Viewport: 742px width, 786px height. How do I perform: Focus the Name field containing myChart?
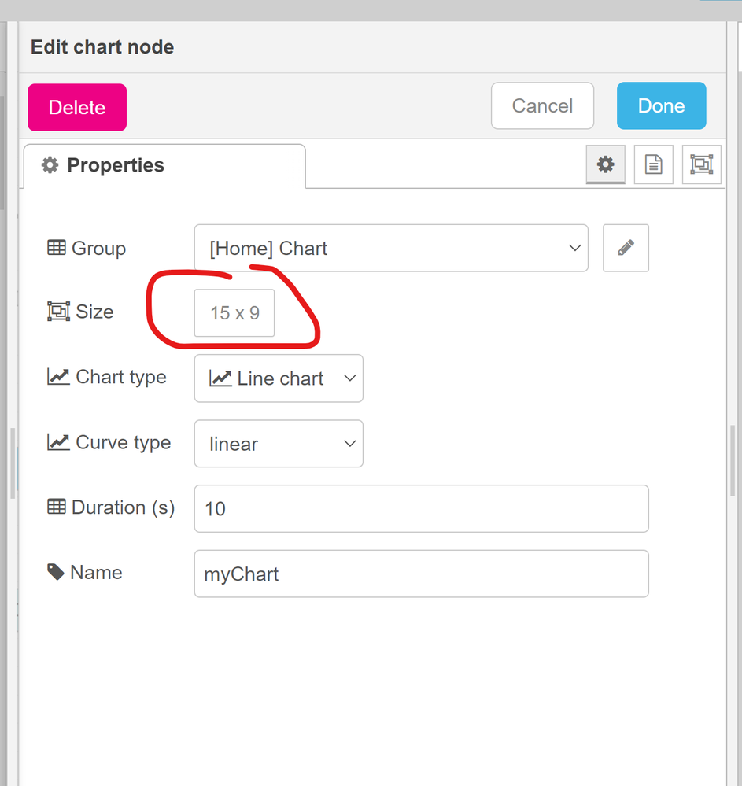click(422, 574)
